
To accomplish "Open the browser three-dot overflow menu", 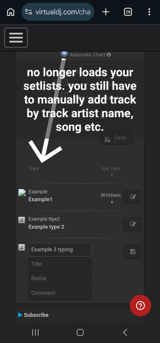I will [149, 12].
